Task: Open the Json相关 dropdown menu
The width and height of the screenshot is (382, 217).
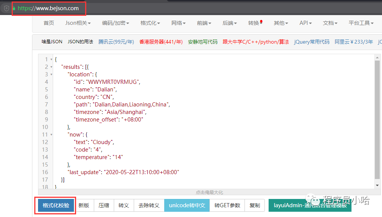Action: point(78,23)
